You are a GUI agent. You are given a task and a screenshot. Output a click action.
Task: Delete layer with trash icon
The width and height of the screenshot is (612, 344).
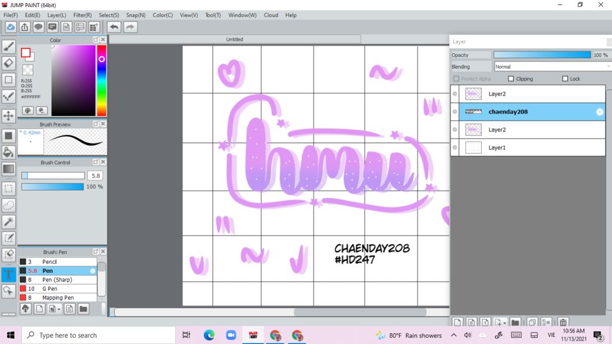point(563,322)
